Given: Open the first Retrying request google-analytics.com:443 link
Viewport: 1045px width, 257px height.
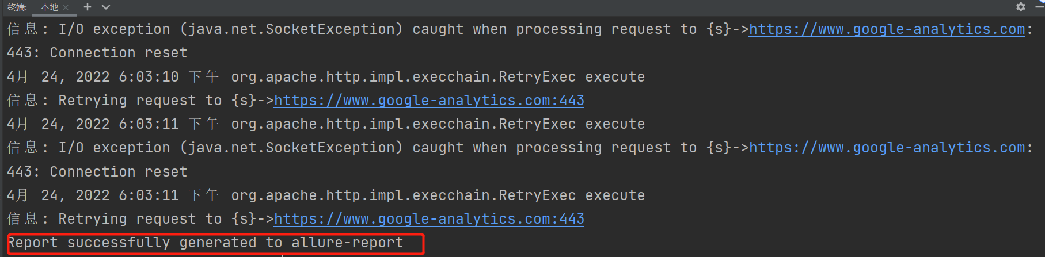Looking at the screenshot, I should [x=429, y=101].
